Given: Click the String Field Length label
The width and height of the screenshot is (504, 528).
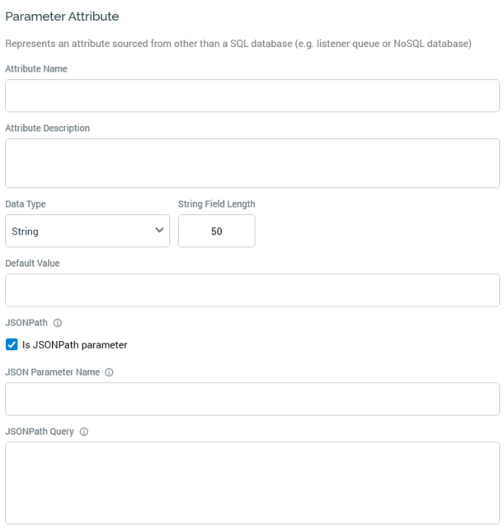Looking at the screenshot, I should coord(216,204).
